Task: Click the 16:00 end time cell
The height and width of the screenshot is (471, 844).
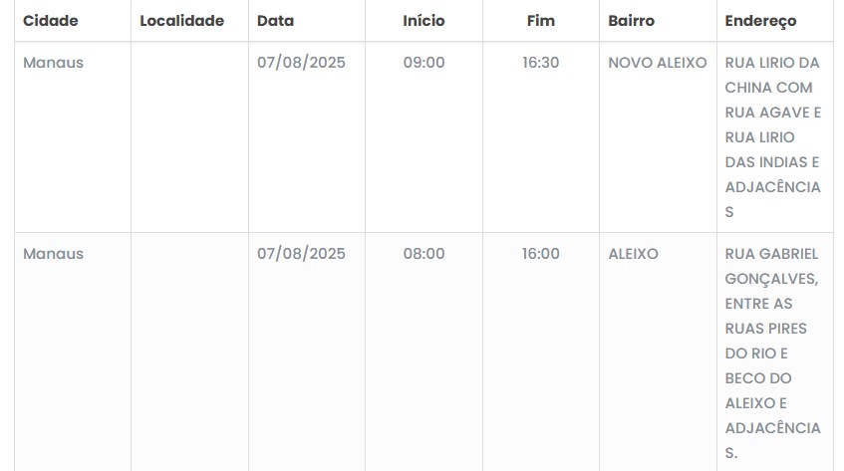Action: tap(541, 254)
